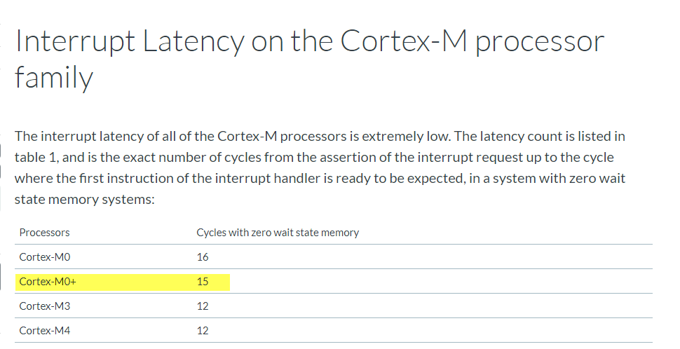
Task: Click the "Cycles with zero wait state memory" header
Action: [x=278, y=233]
